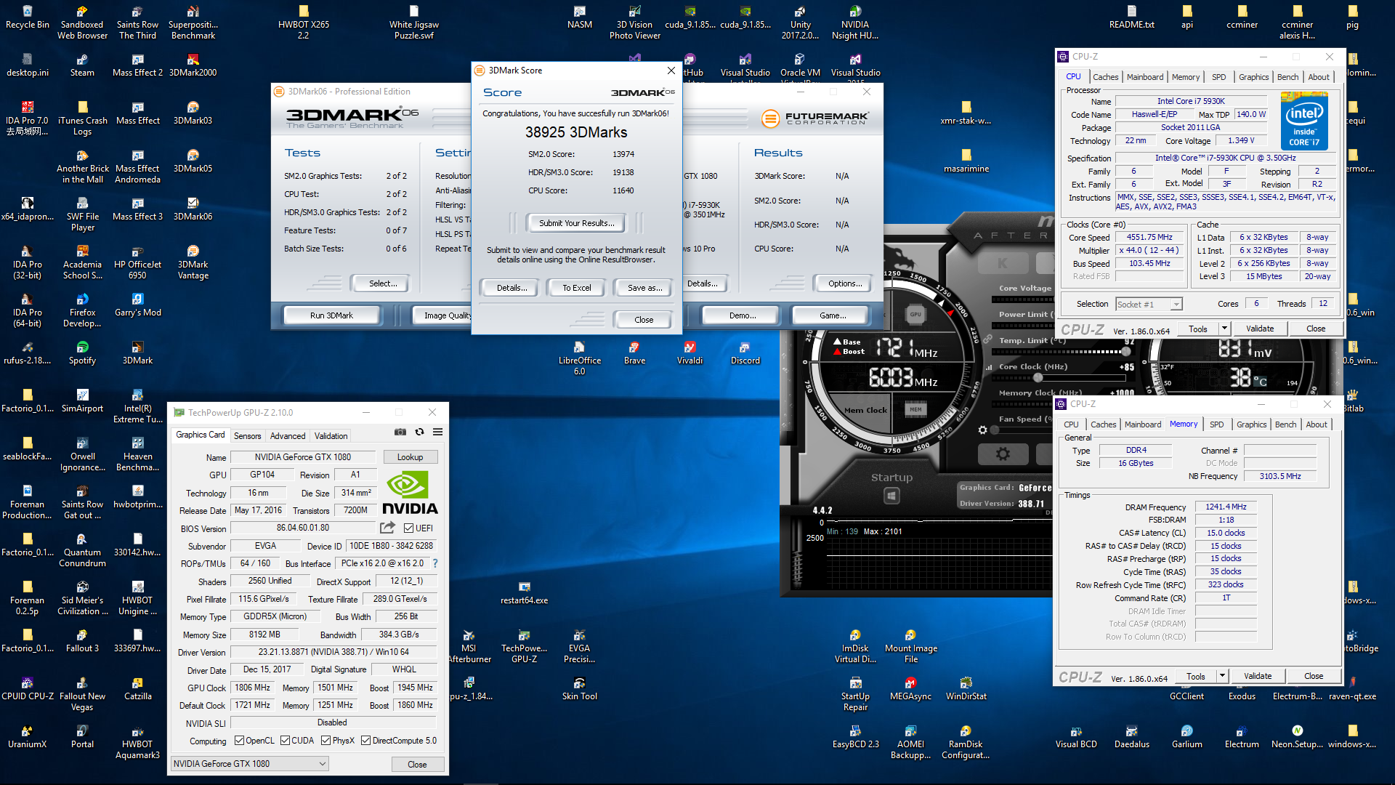Screen dimensions: 1395x785
Task: Open the README.txt desktop file
Action: pos(1131,18)
